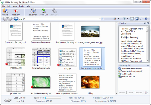Toggle the recovery list pane button
The width and height of the screenshot is (151, 105).
click(x=137, y=19)
